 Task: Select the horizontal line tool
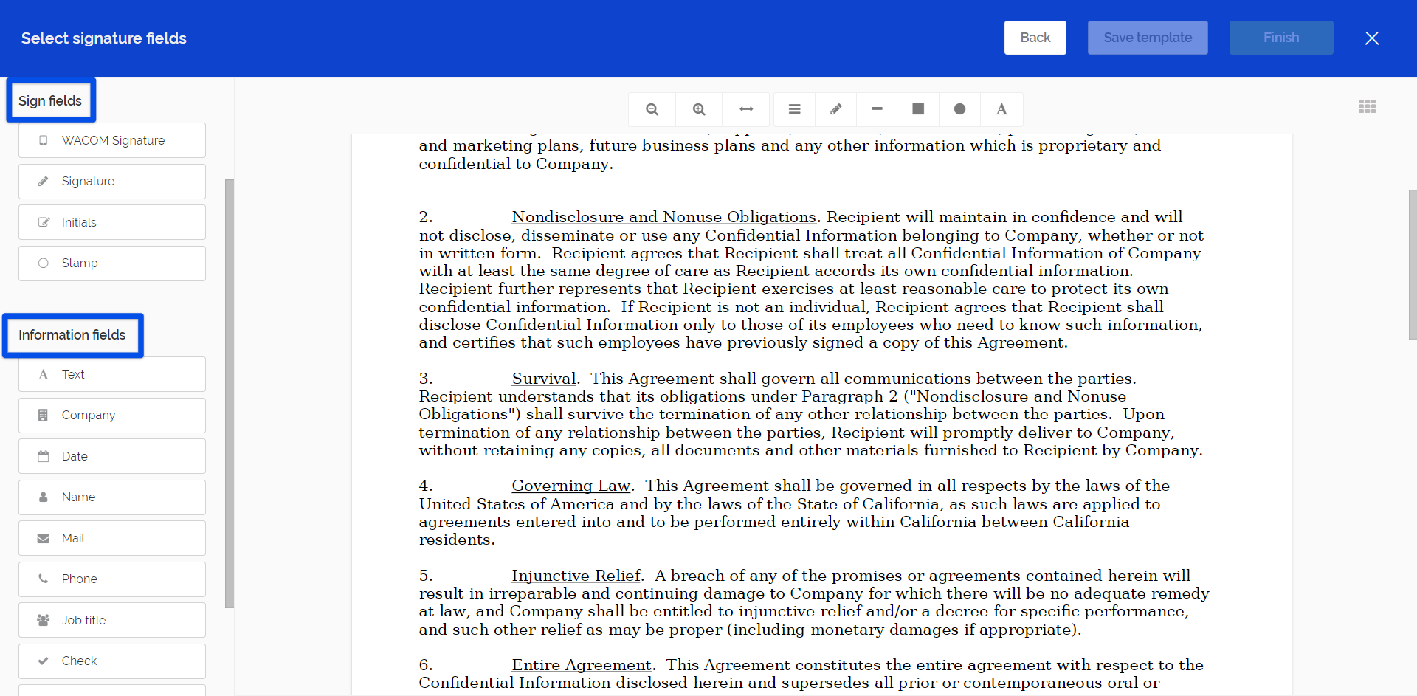[x=877, y=109]
